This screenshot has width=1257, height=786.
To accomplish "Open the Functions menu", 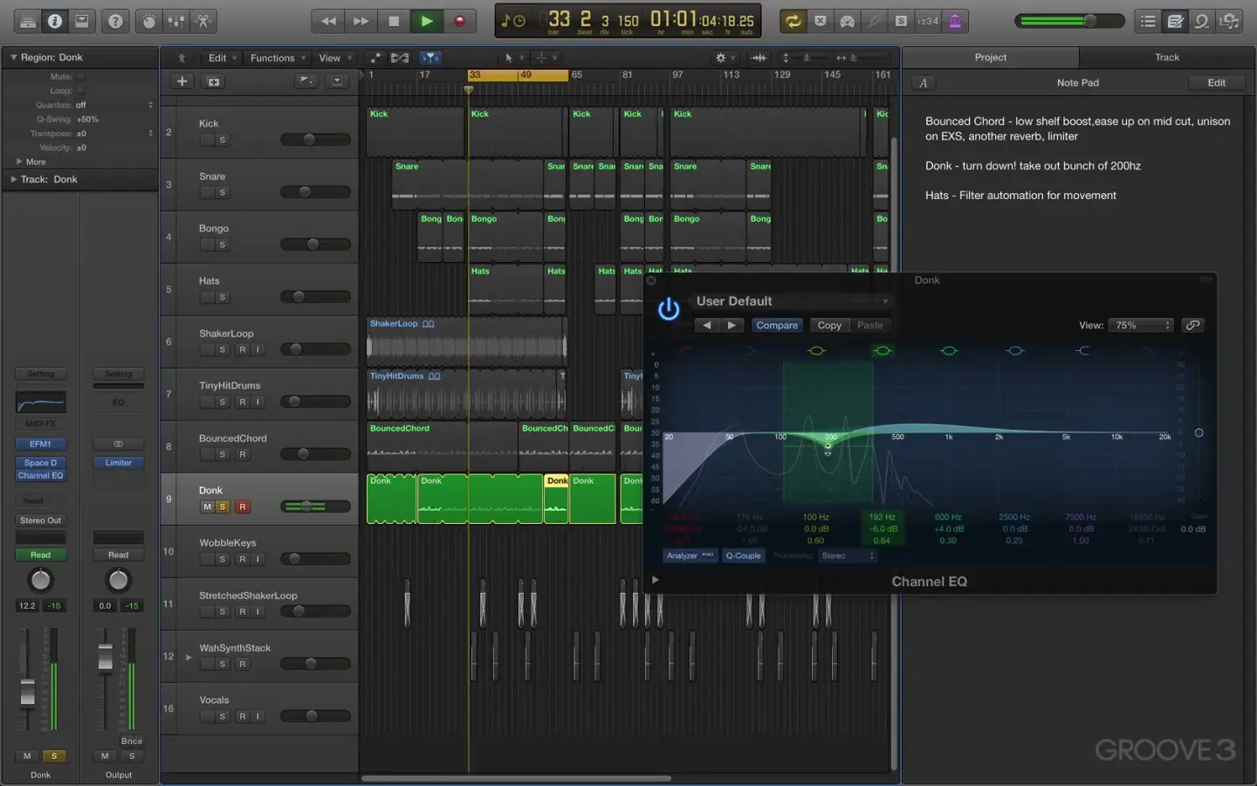I will tap(272, 58).
